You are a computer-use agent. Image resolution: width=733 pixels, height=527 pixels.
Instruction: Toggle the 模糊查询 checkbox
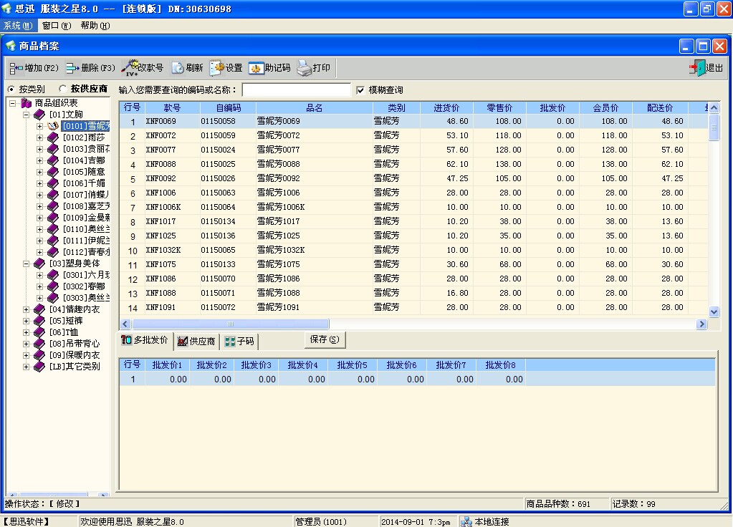click(360, 90)
